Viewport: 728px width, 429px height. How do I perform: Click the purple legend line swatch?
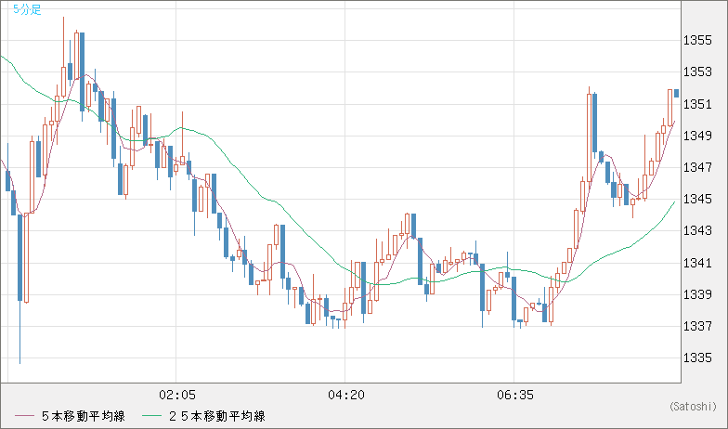click(x=24, y=416)
